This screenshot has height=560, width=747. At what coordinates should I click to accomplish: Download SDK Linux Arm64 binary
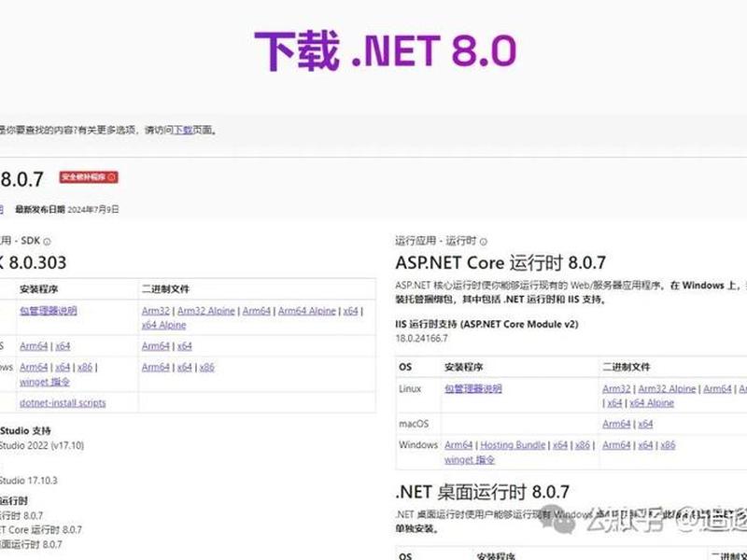point(256,311)
